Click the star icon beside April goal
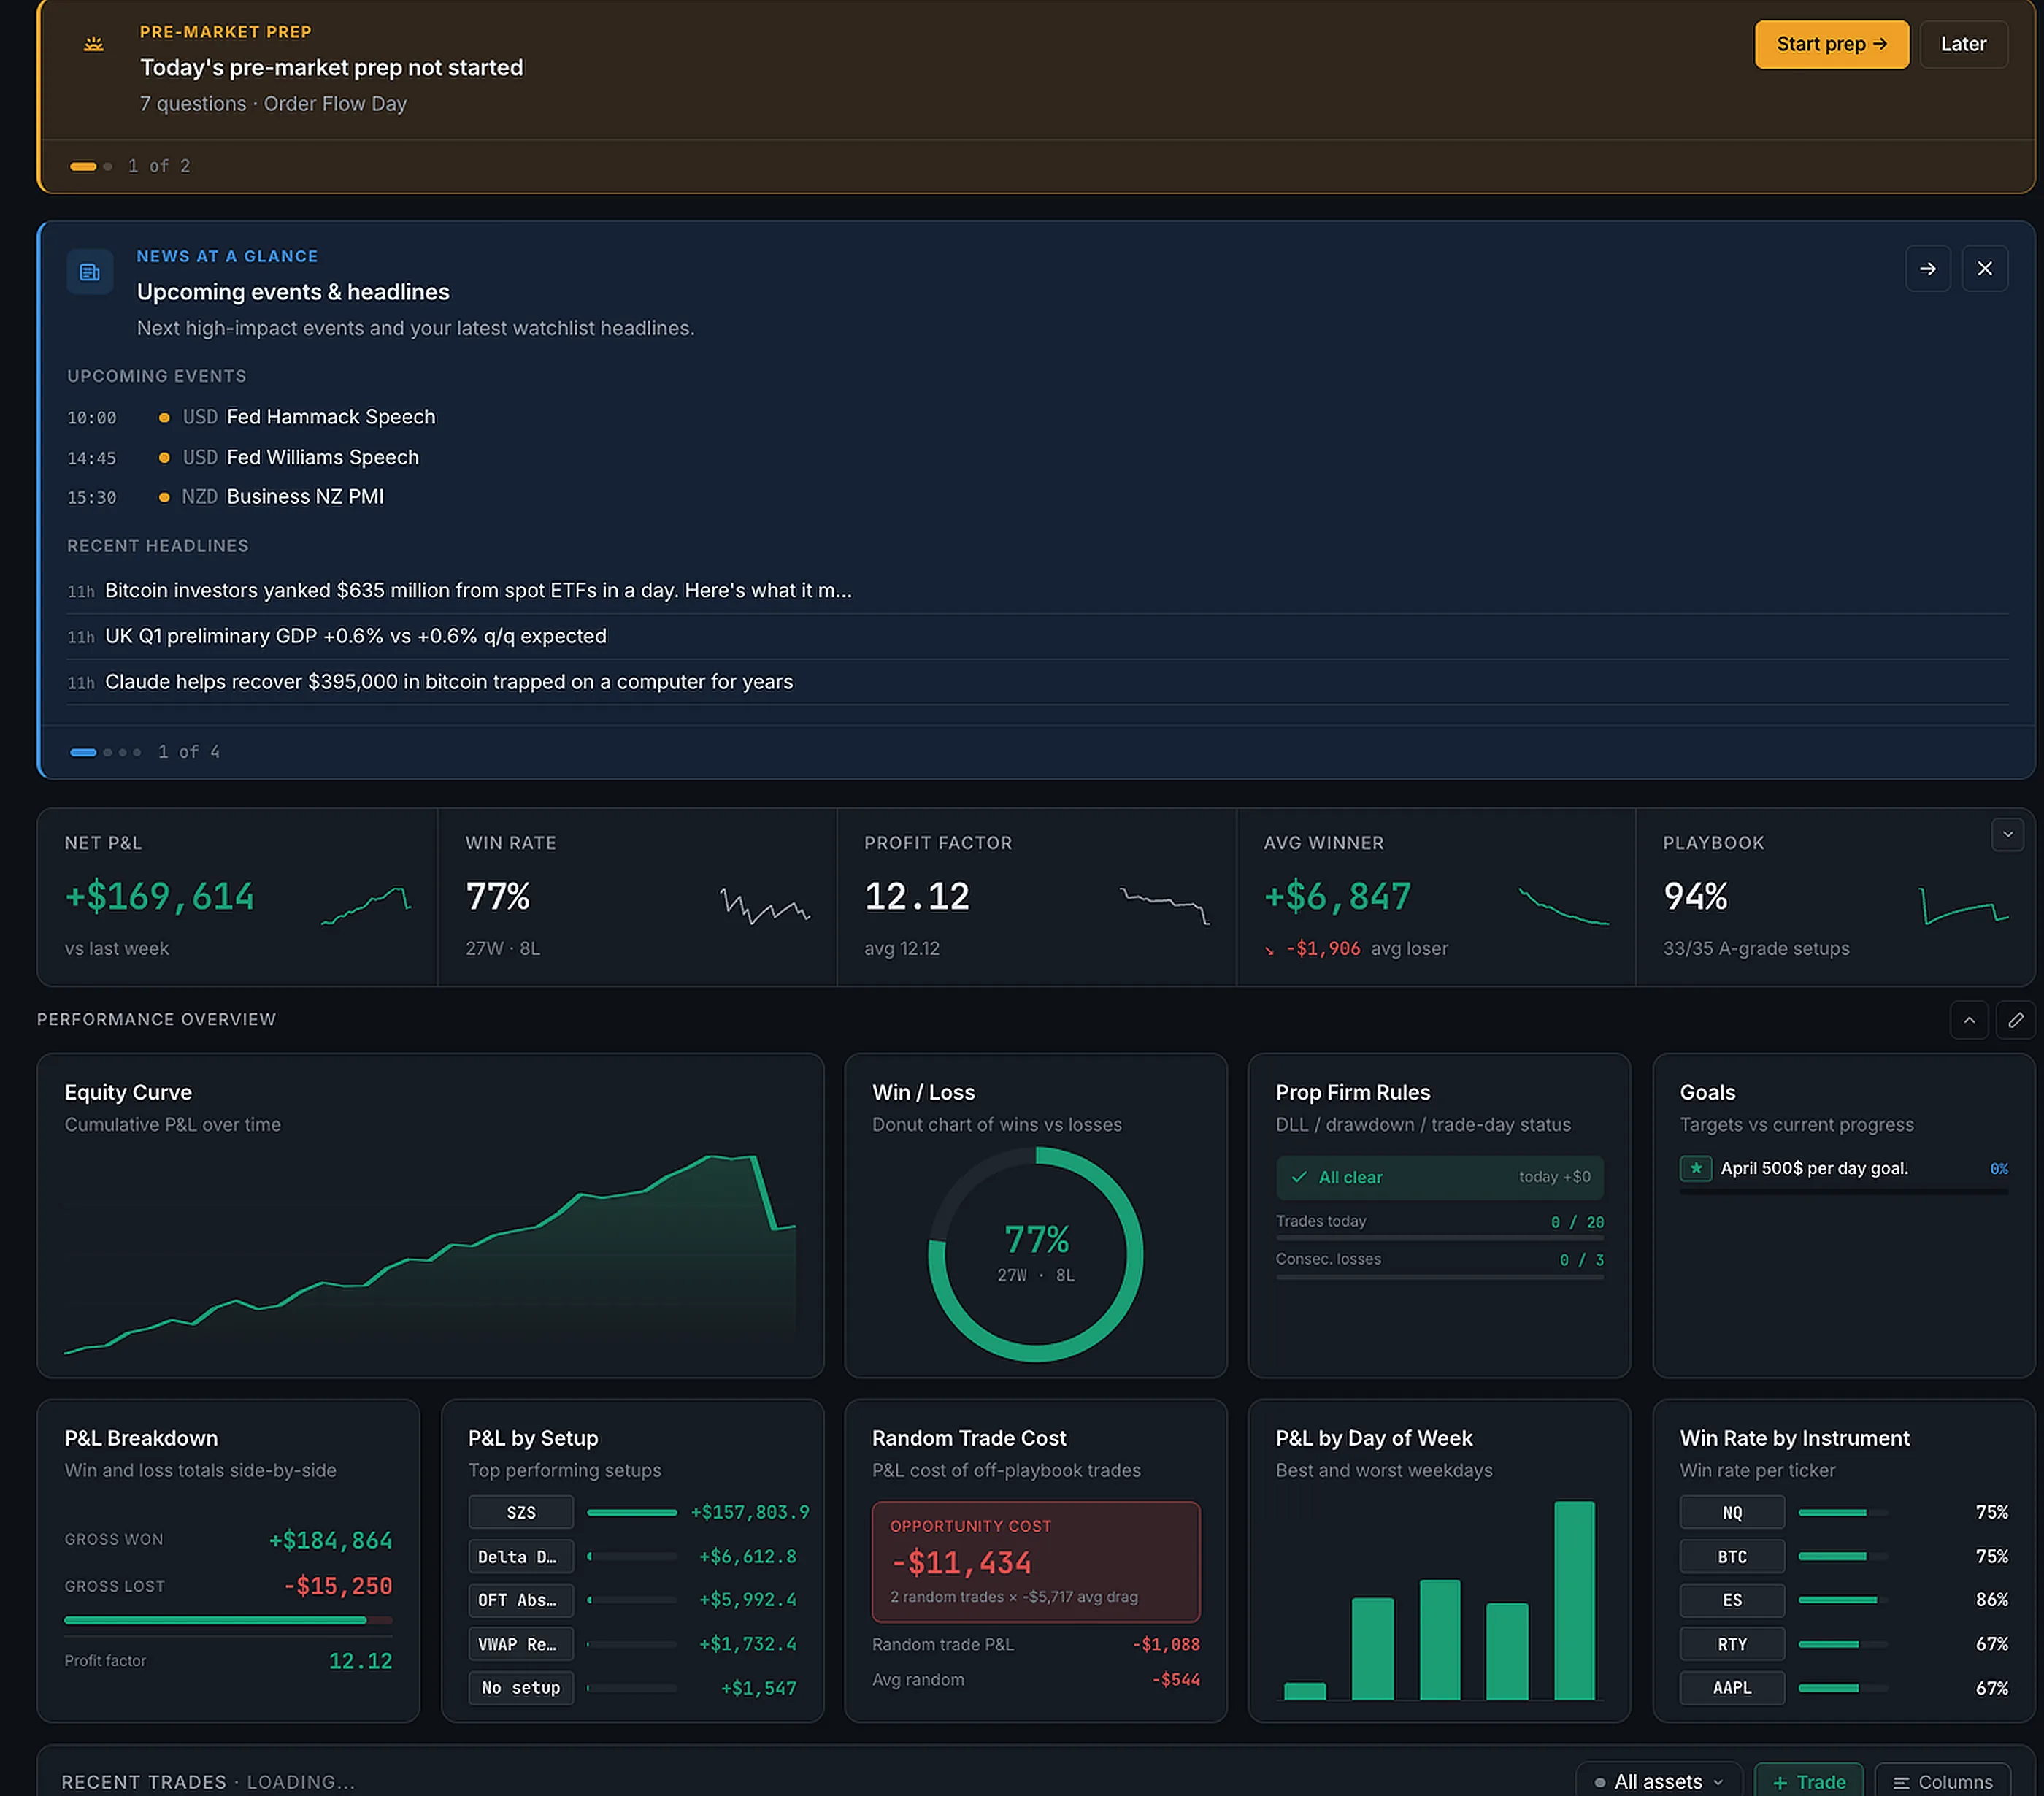The height and width of the screenshot is (1796, 2044). click(x=1695, y=1168)
